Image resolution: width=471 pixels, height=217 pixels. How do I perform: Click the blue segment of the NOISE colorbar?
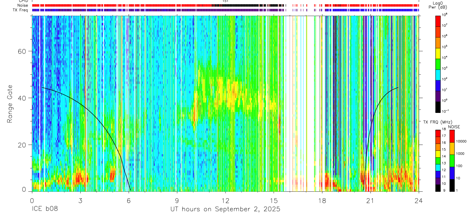click(453, 173)
